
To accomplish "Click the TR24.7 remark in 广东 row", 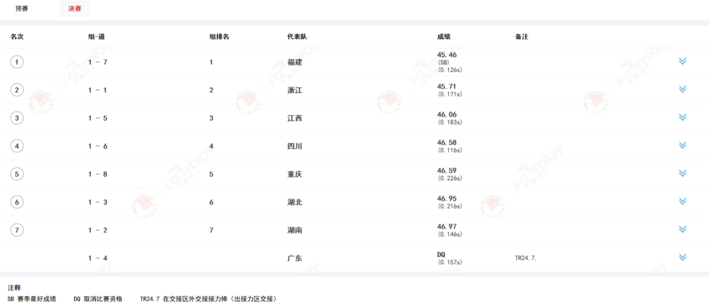I will (525, 258).
